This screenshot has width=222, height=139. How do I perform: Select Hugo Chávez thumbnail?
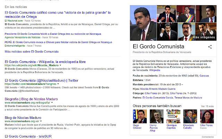140,116
